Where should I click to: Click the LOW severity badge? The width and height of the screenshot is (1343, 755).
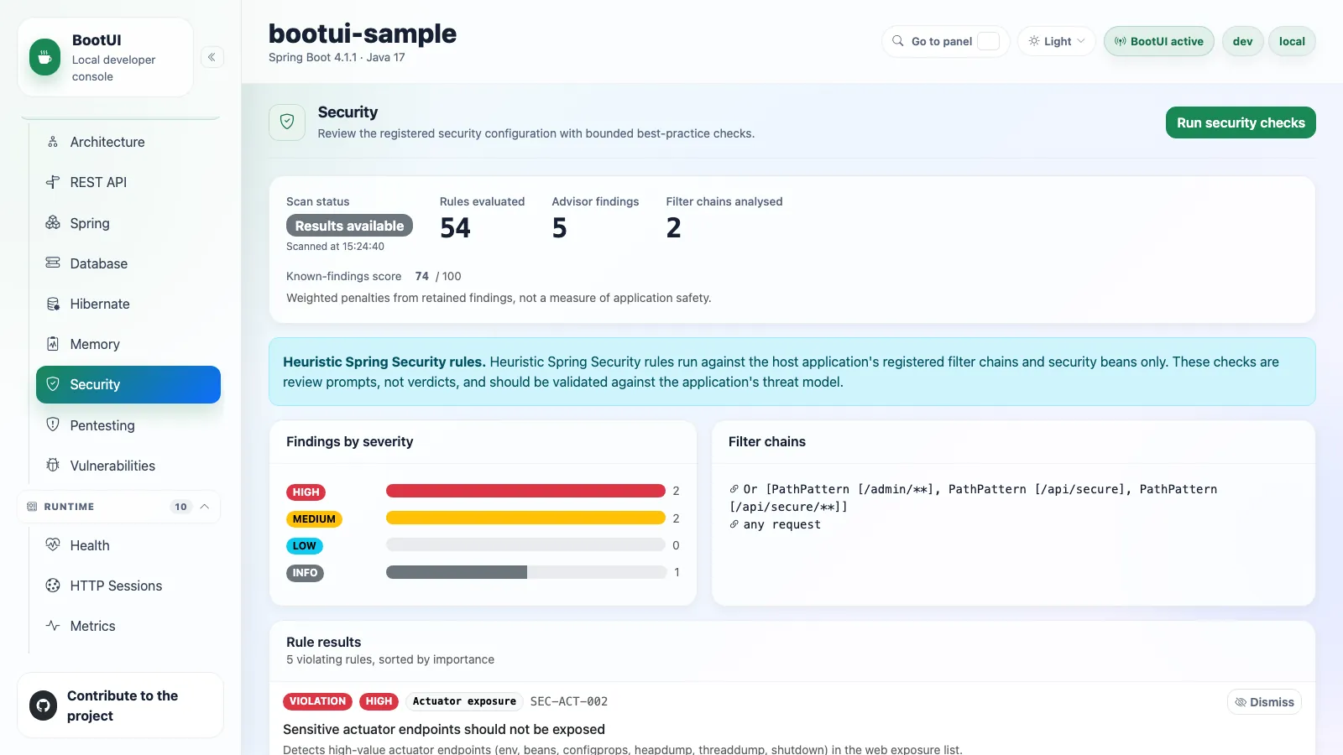coord(305,546)
